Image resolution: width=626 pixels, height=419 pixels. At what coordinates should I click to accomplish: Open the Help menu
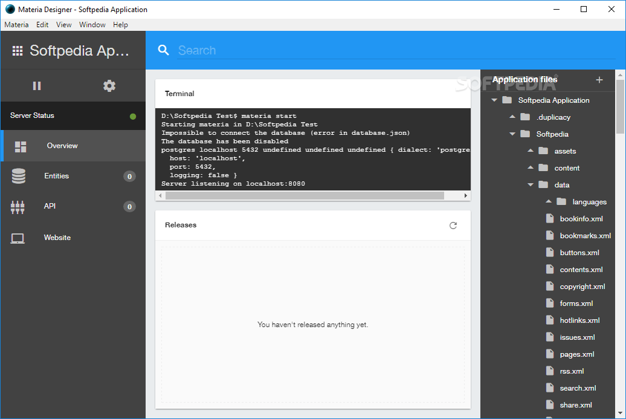click(120, 25)
